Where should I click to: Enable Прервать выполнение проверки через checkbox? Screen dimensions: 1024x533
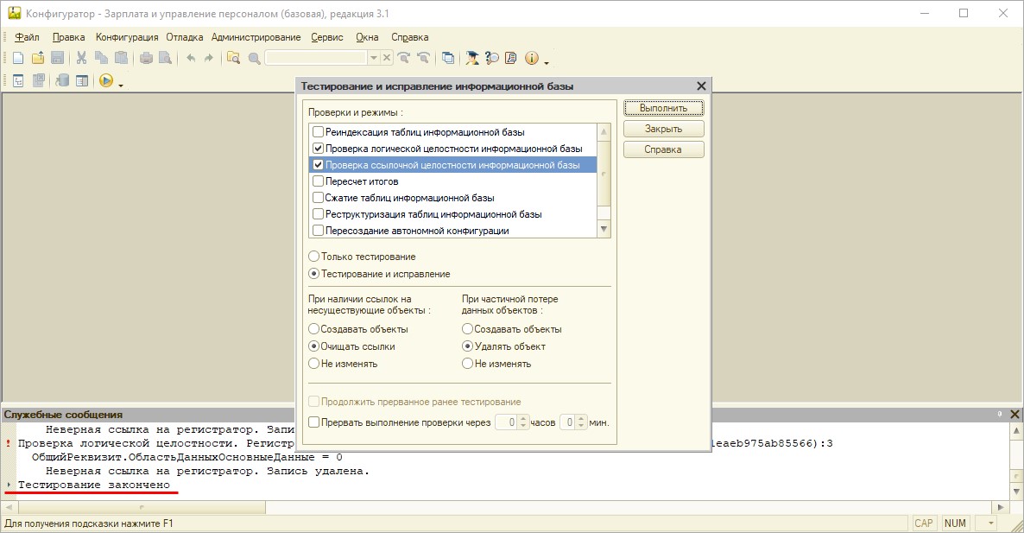pyautogui.click(x=313, y=422)
